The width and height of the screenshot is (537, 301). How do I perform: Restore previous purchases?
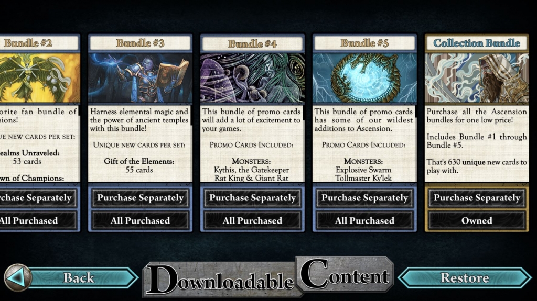(x=465, y=277)
